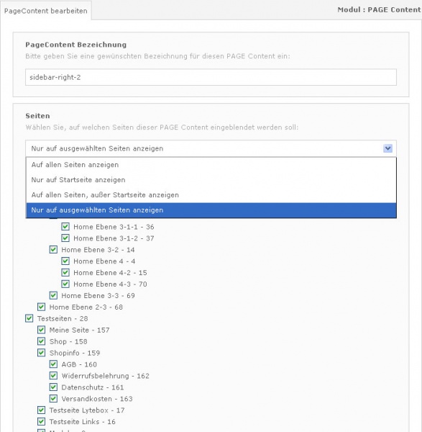Toggle the Testseiten - 28 checkbox

point(29,318)
